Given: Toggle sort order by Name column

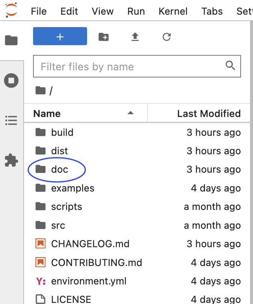Looking at the screenshot, I should pos(86,113).
